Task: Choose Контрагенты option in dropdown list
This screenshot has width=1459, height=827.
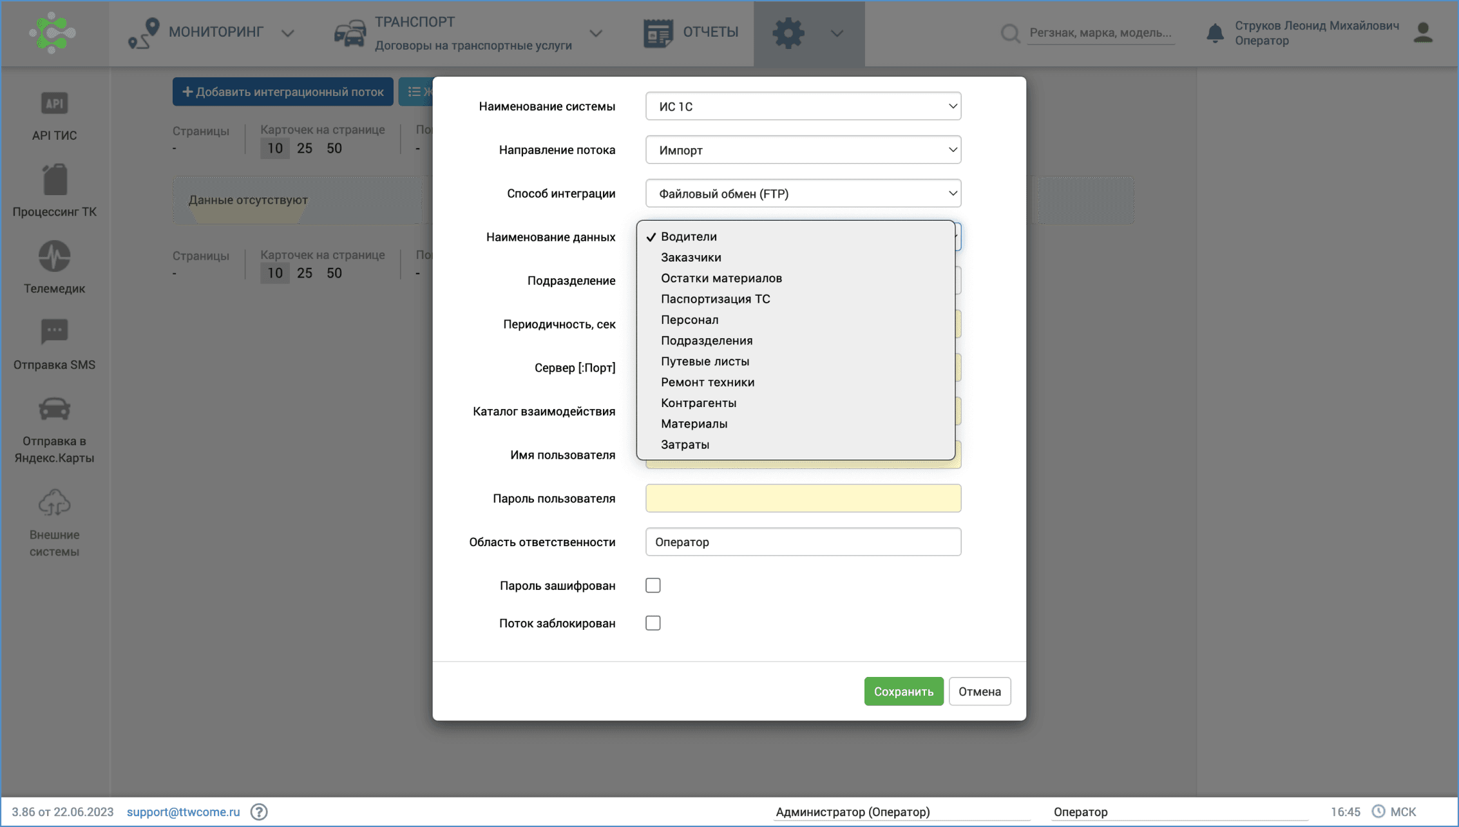Action: coord(698,403)
